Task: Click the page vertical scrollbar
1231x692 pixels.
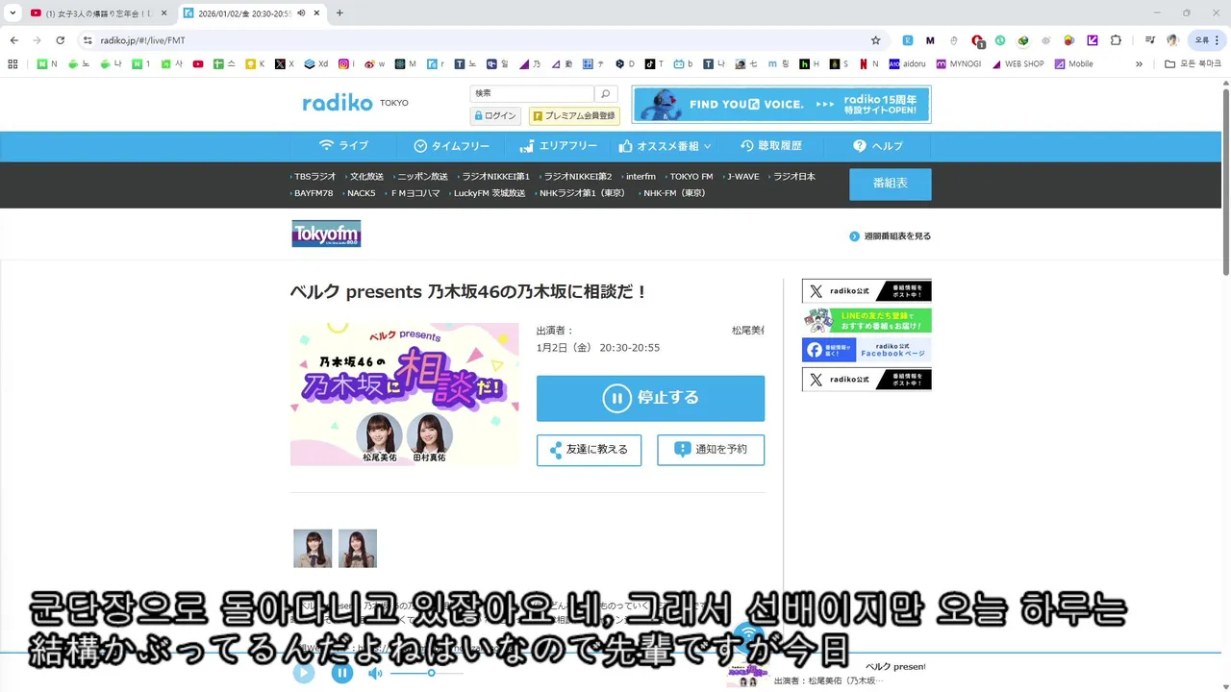Action: click(1226, 183)
